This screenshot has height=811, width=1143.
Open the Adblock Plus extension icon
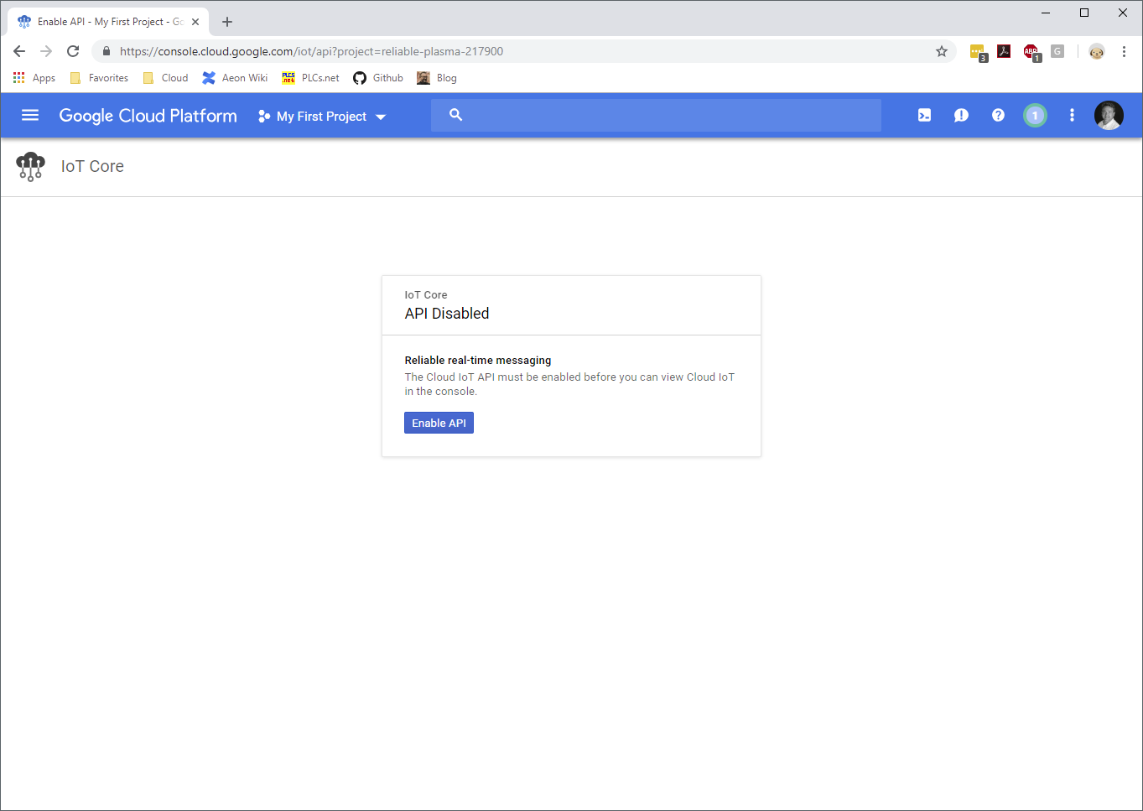tap(1031, 52)
